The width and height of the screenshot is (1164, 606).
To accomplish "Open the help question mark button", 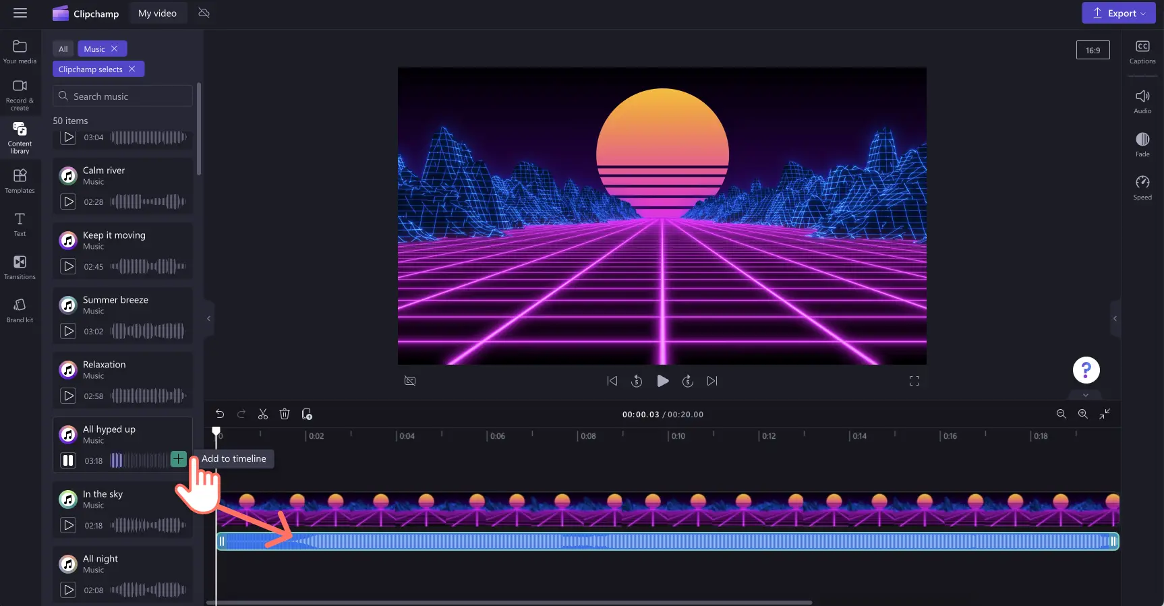I will coord(1086,370).
